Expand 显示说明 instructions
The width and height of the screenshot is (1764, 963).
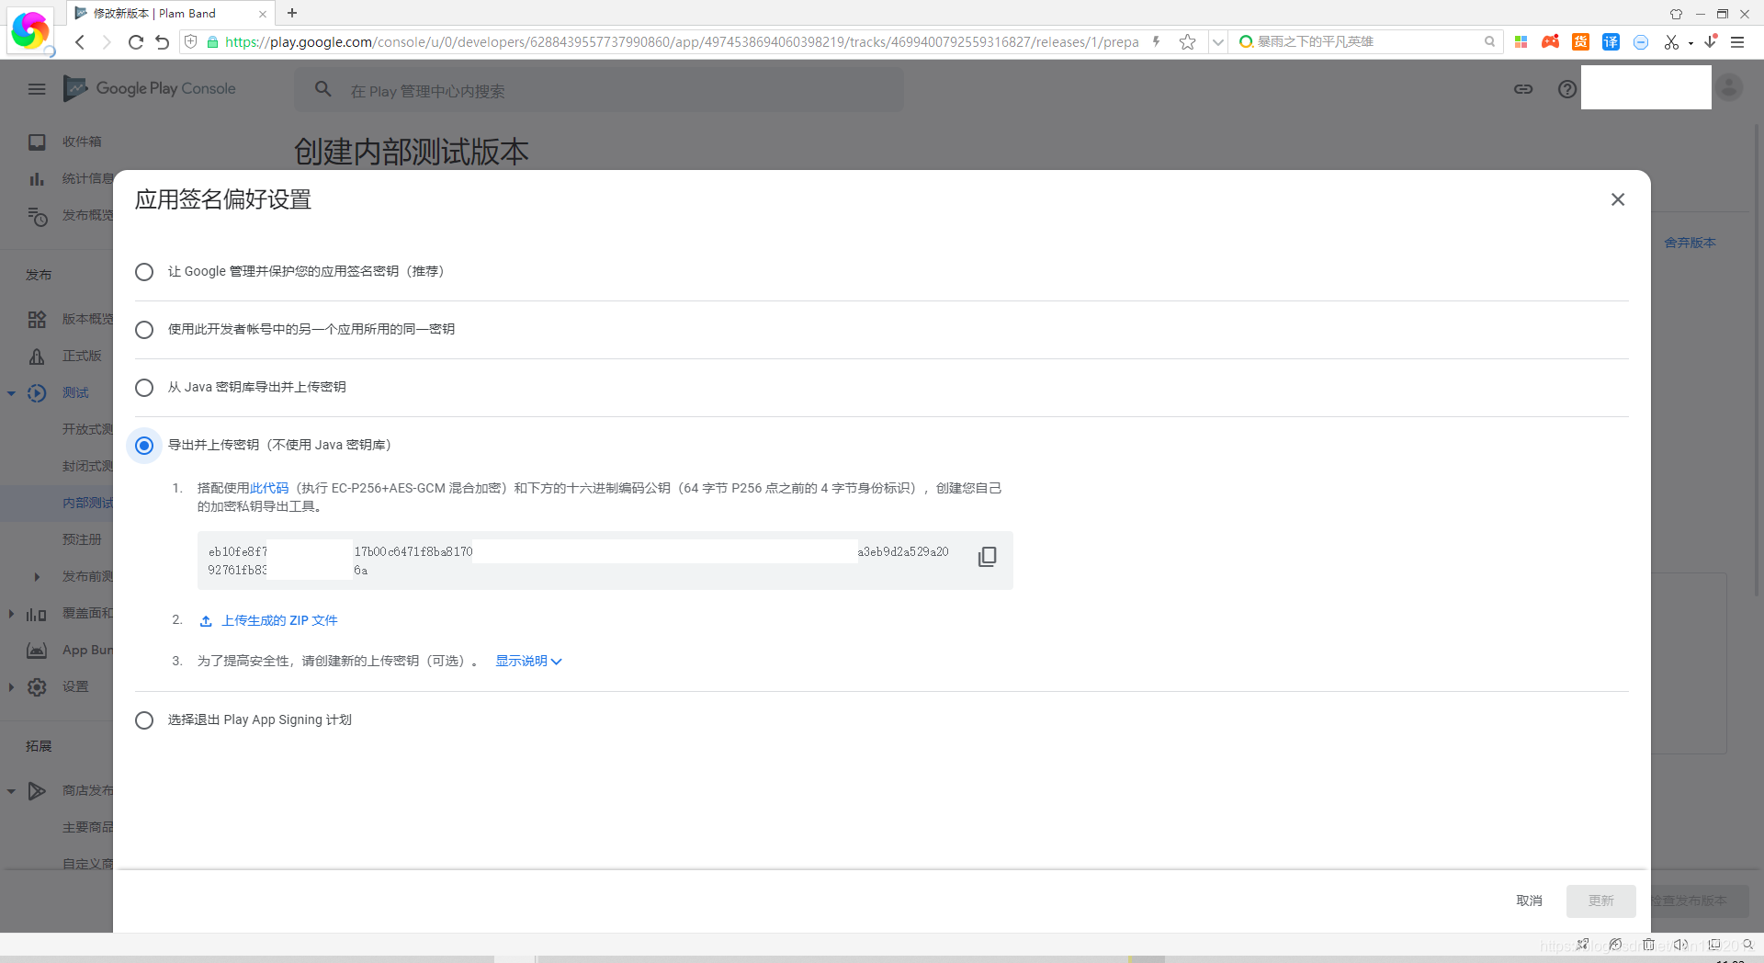coord(528,661)
